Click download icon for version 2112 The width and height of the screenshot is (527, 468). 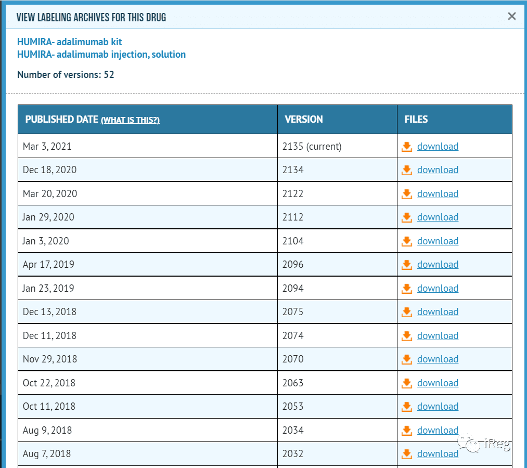[407, 217]
